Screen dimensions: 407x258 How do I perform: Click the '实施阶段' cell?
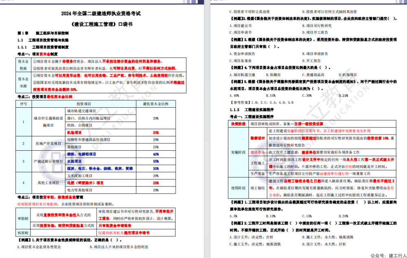click(238, 152)
